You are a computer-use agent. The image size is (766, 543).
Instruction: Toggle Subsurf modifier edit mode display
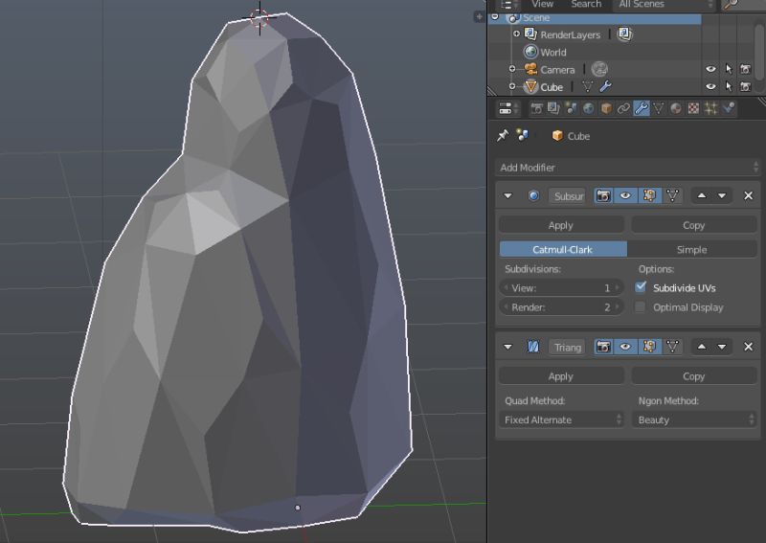point(649,196)
